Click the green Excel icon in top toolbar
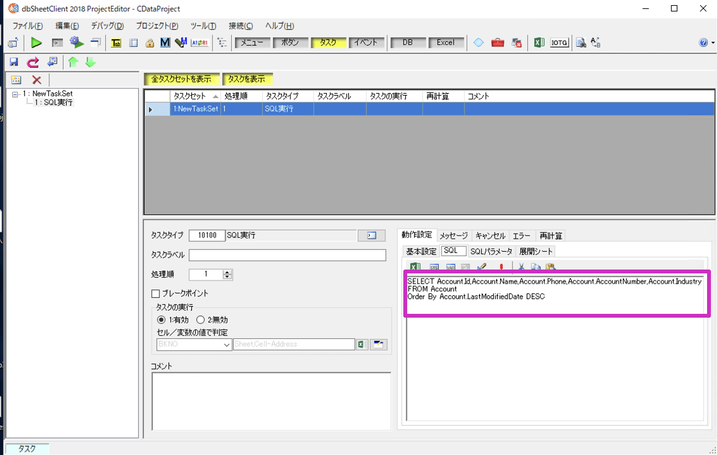This screenshot has width=718, height=455. point(539,42)
